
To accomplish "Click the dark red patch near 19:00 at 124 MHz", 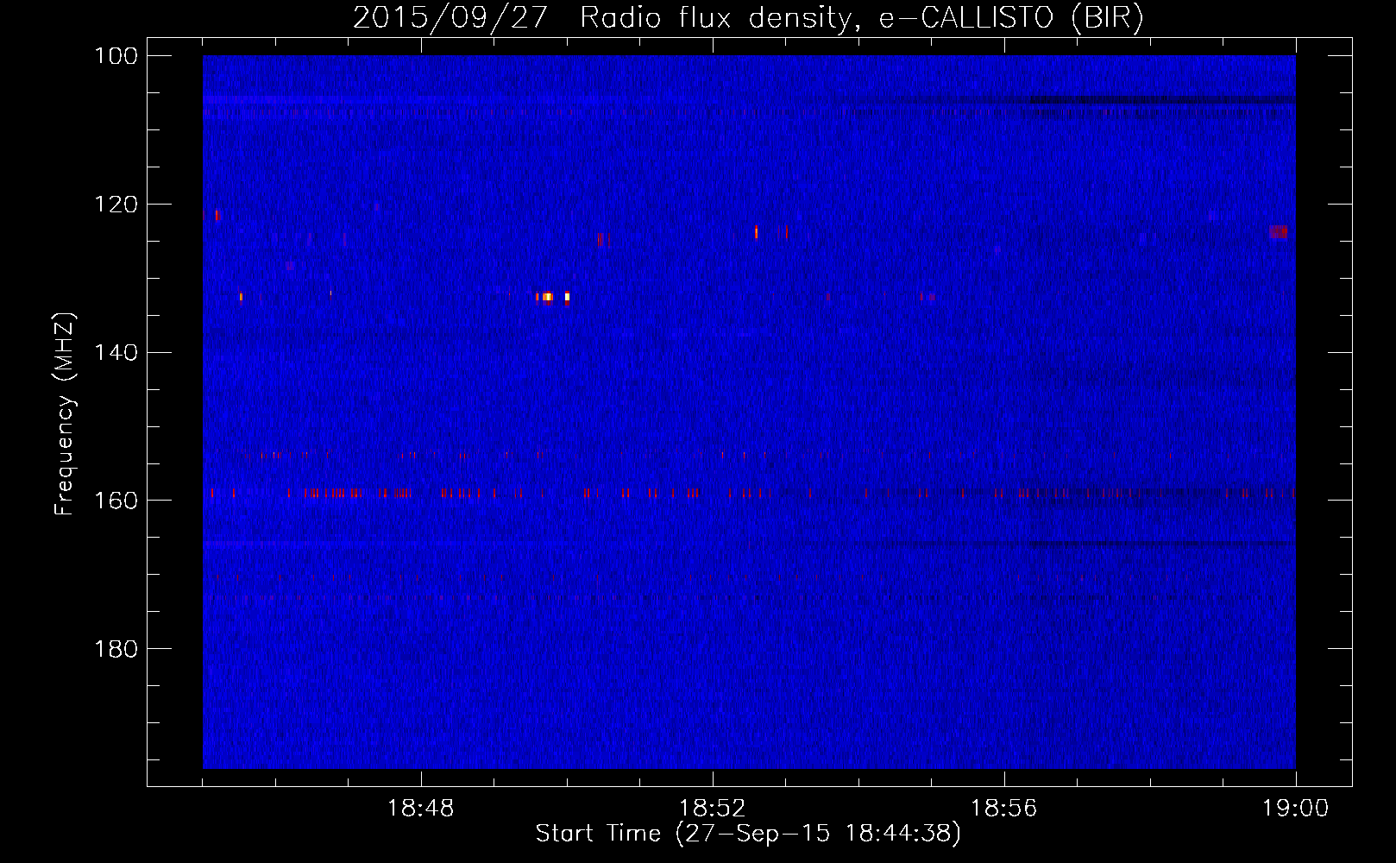I will click(x=1279, y=231).
